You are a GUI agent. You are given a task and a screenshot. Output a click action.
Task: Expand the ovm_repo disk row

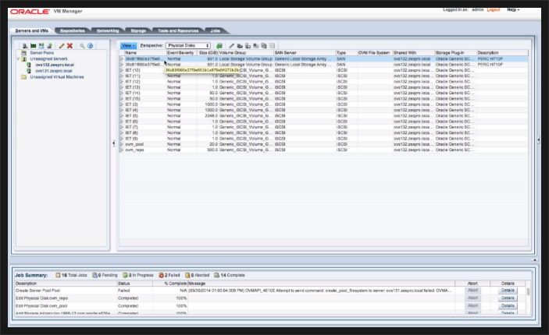122,150
